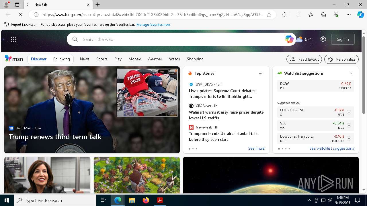View site information icon
The width and height of the screenshot is (367, 206).
click(36, 15)
